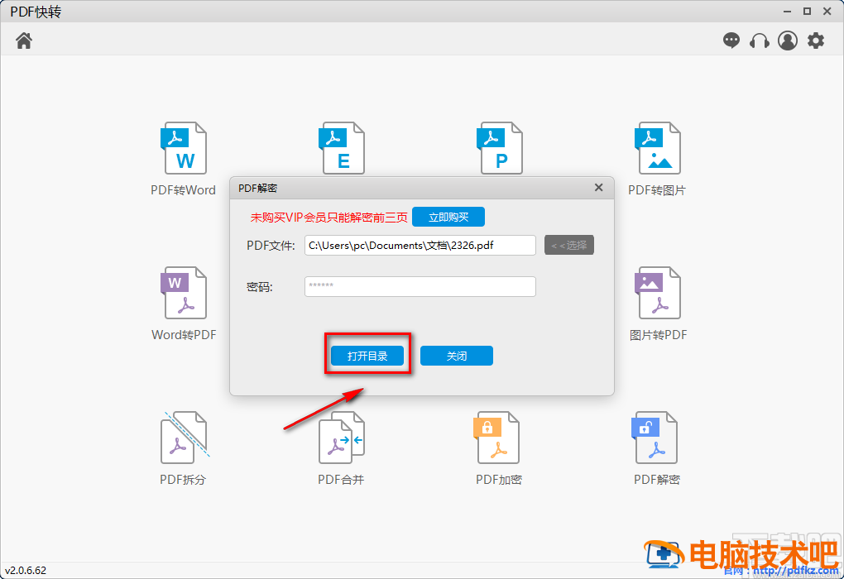844x579 pixels.
Task: Click the v2.0.6.62 version text
Action: click(26, 571)
